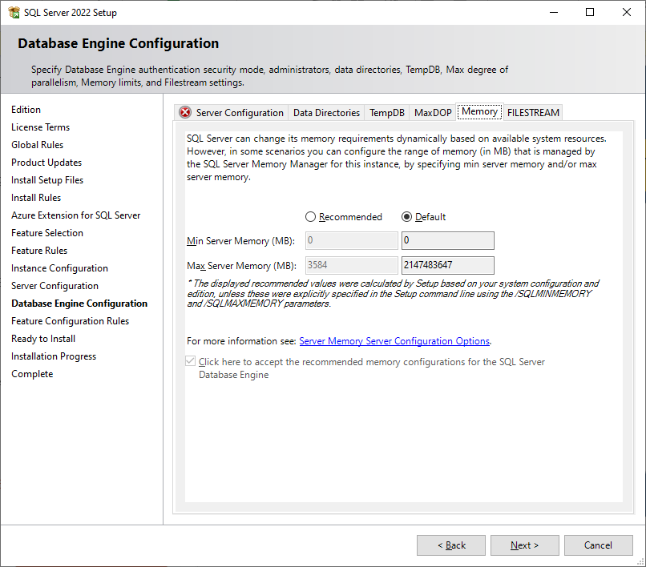Maximize the setup window
Viewport: 646px width, 567px height.
point(590,13)
